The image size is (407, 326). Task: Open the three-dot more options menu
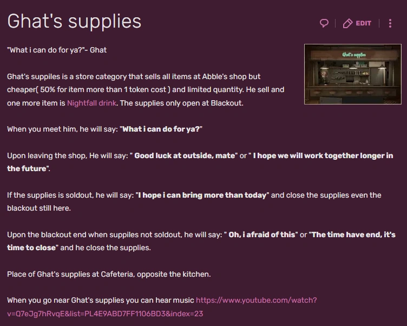[x=390, y=23]
